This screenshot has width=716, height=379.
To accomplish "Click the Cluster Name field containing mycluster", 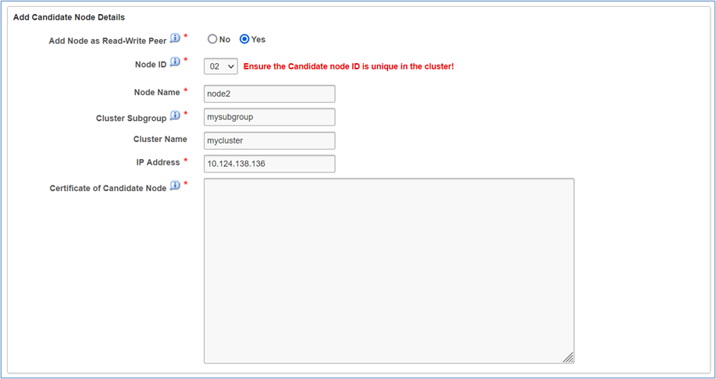I will 269,140.
